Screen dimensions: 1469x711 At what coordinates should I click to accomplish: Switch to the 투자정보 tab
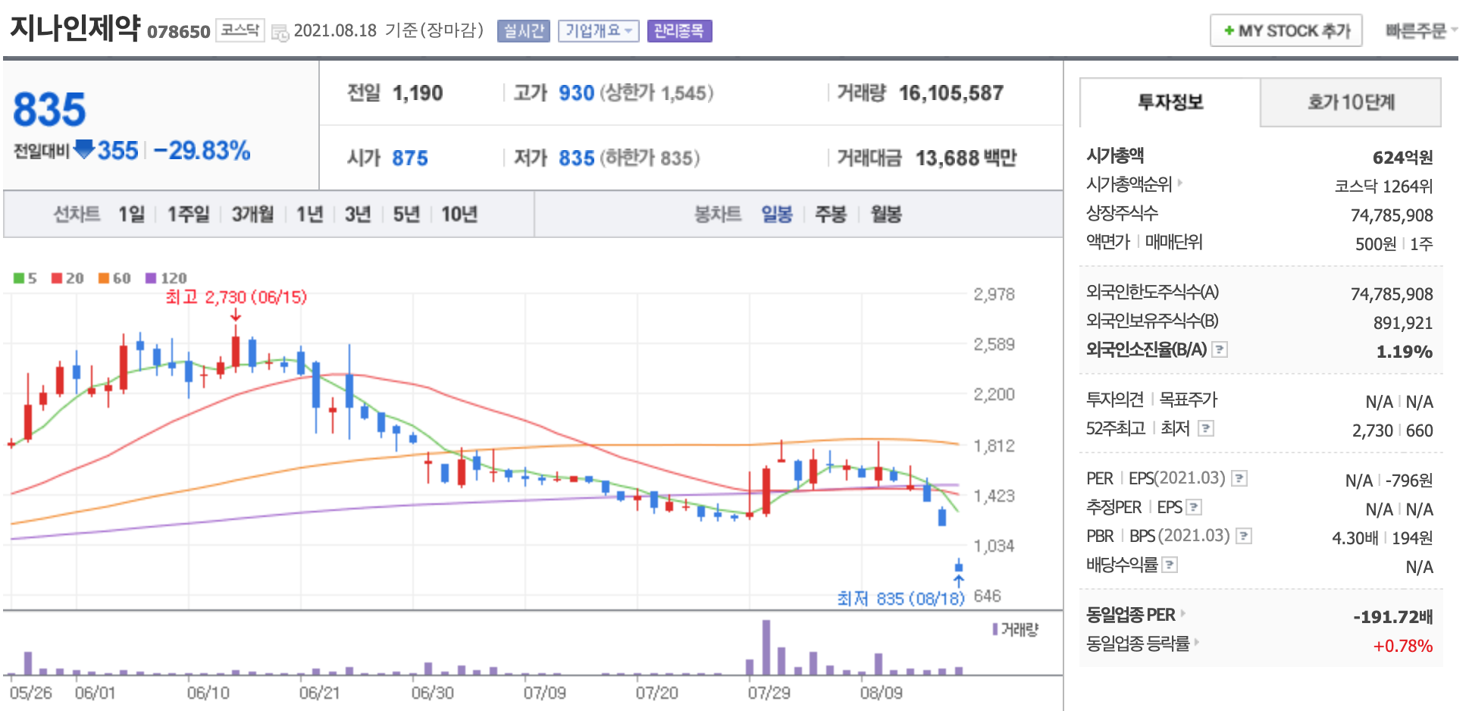[x=1170, y=102]
